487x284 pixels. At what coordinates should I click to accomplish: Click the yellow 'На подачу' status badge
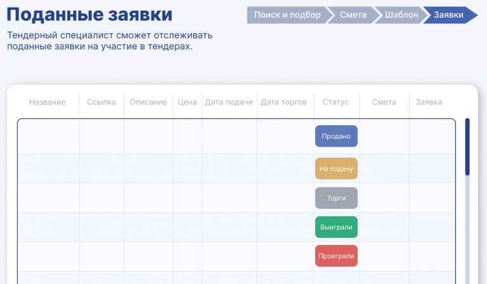point(336,169)
